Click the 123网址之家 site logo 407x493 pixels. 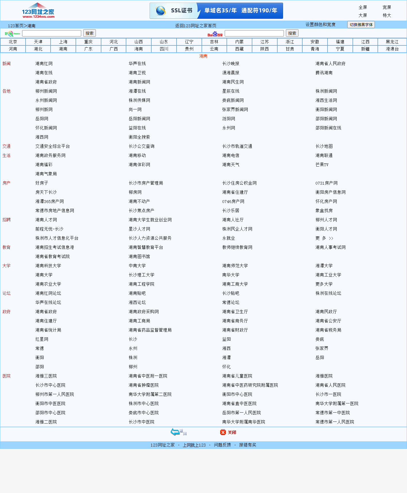point(38,11)
